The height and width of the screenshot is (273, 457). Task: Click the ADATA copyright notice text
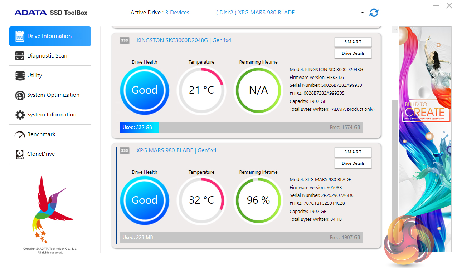(x=50, y=250)
